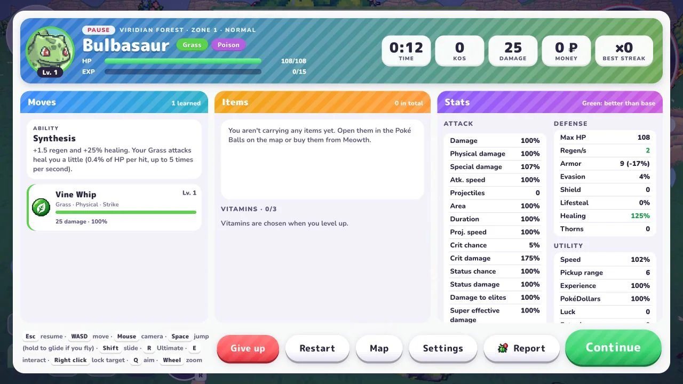Image resolution: width=683 pixels, height=384 pixels.
Task: Click the Synthesis ability card
Action: tap(114, 149)
